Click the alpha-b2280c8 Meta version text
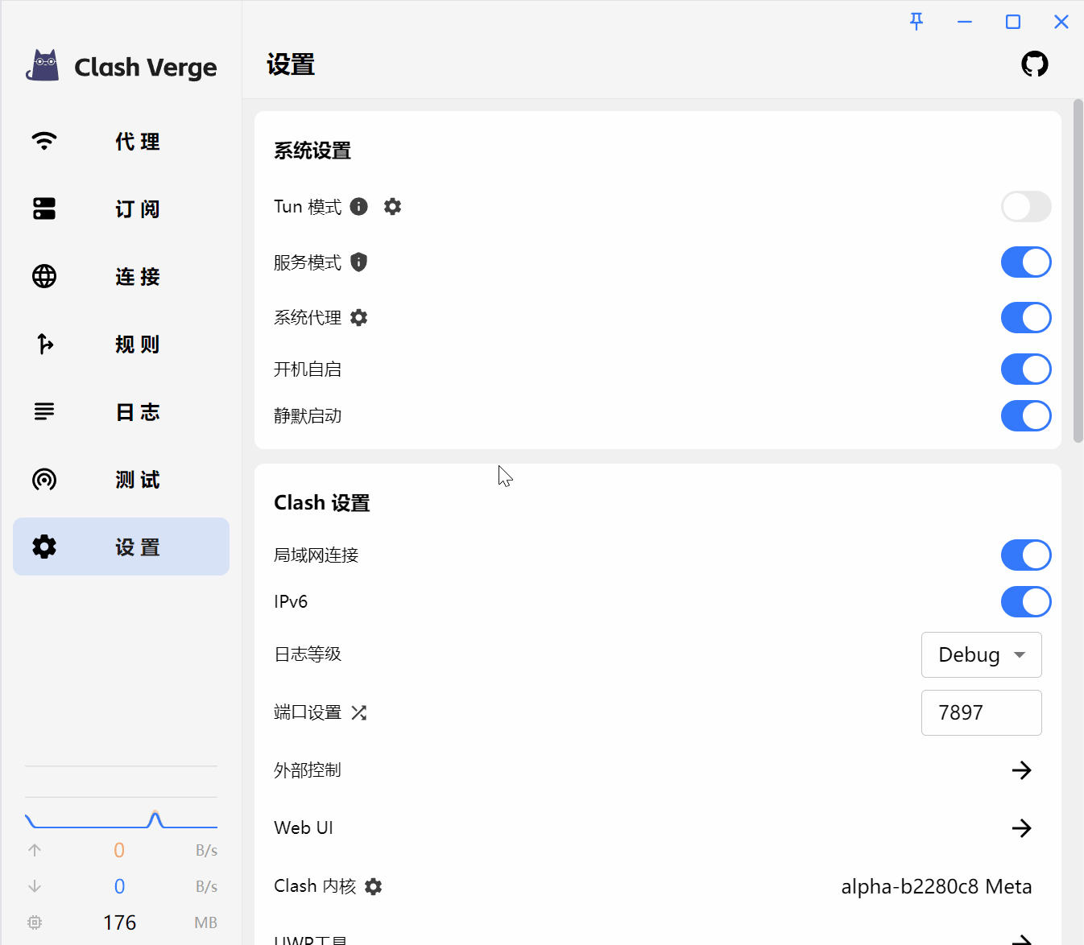This screenshot has width=1084, height=945. coord(937,886)
